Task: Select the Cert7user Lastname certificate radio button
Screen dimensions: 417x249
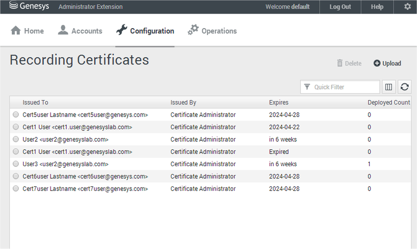Action: [16, 189]
